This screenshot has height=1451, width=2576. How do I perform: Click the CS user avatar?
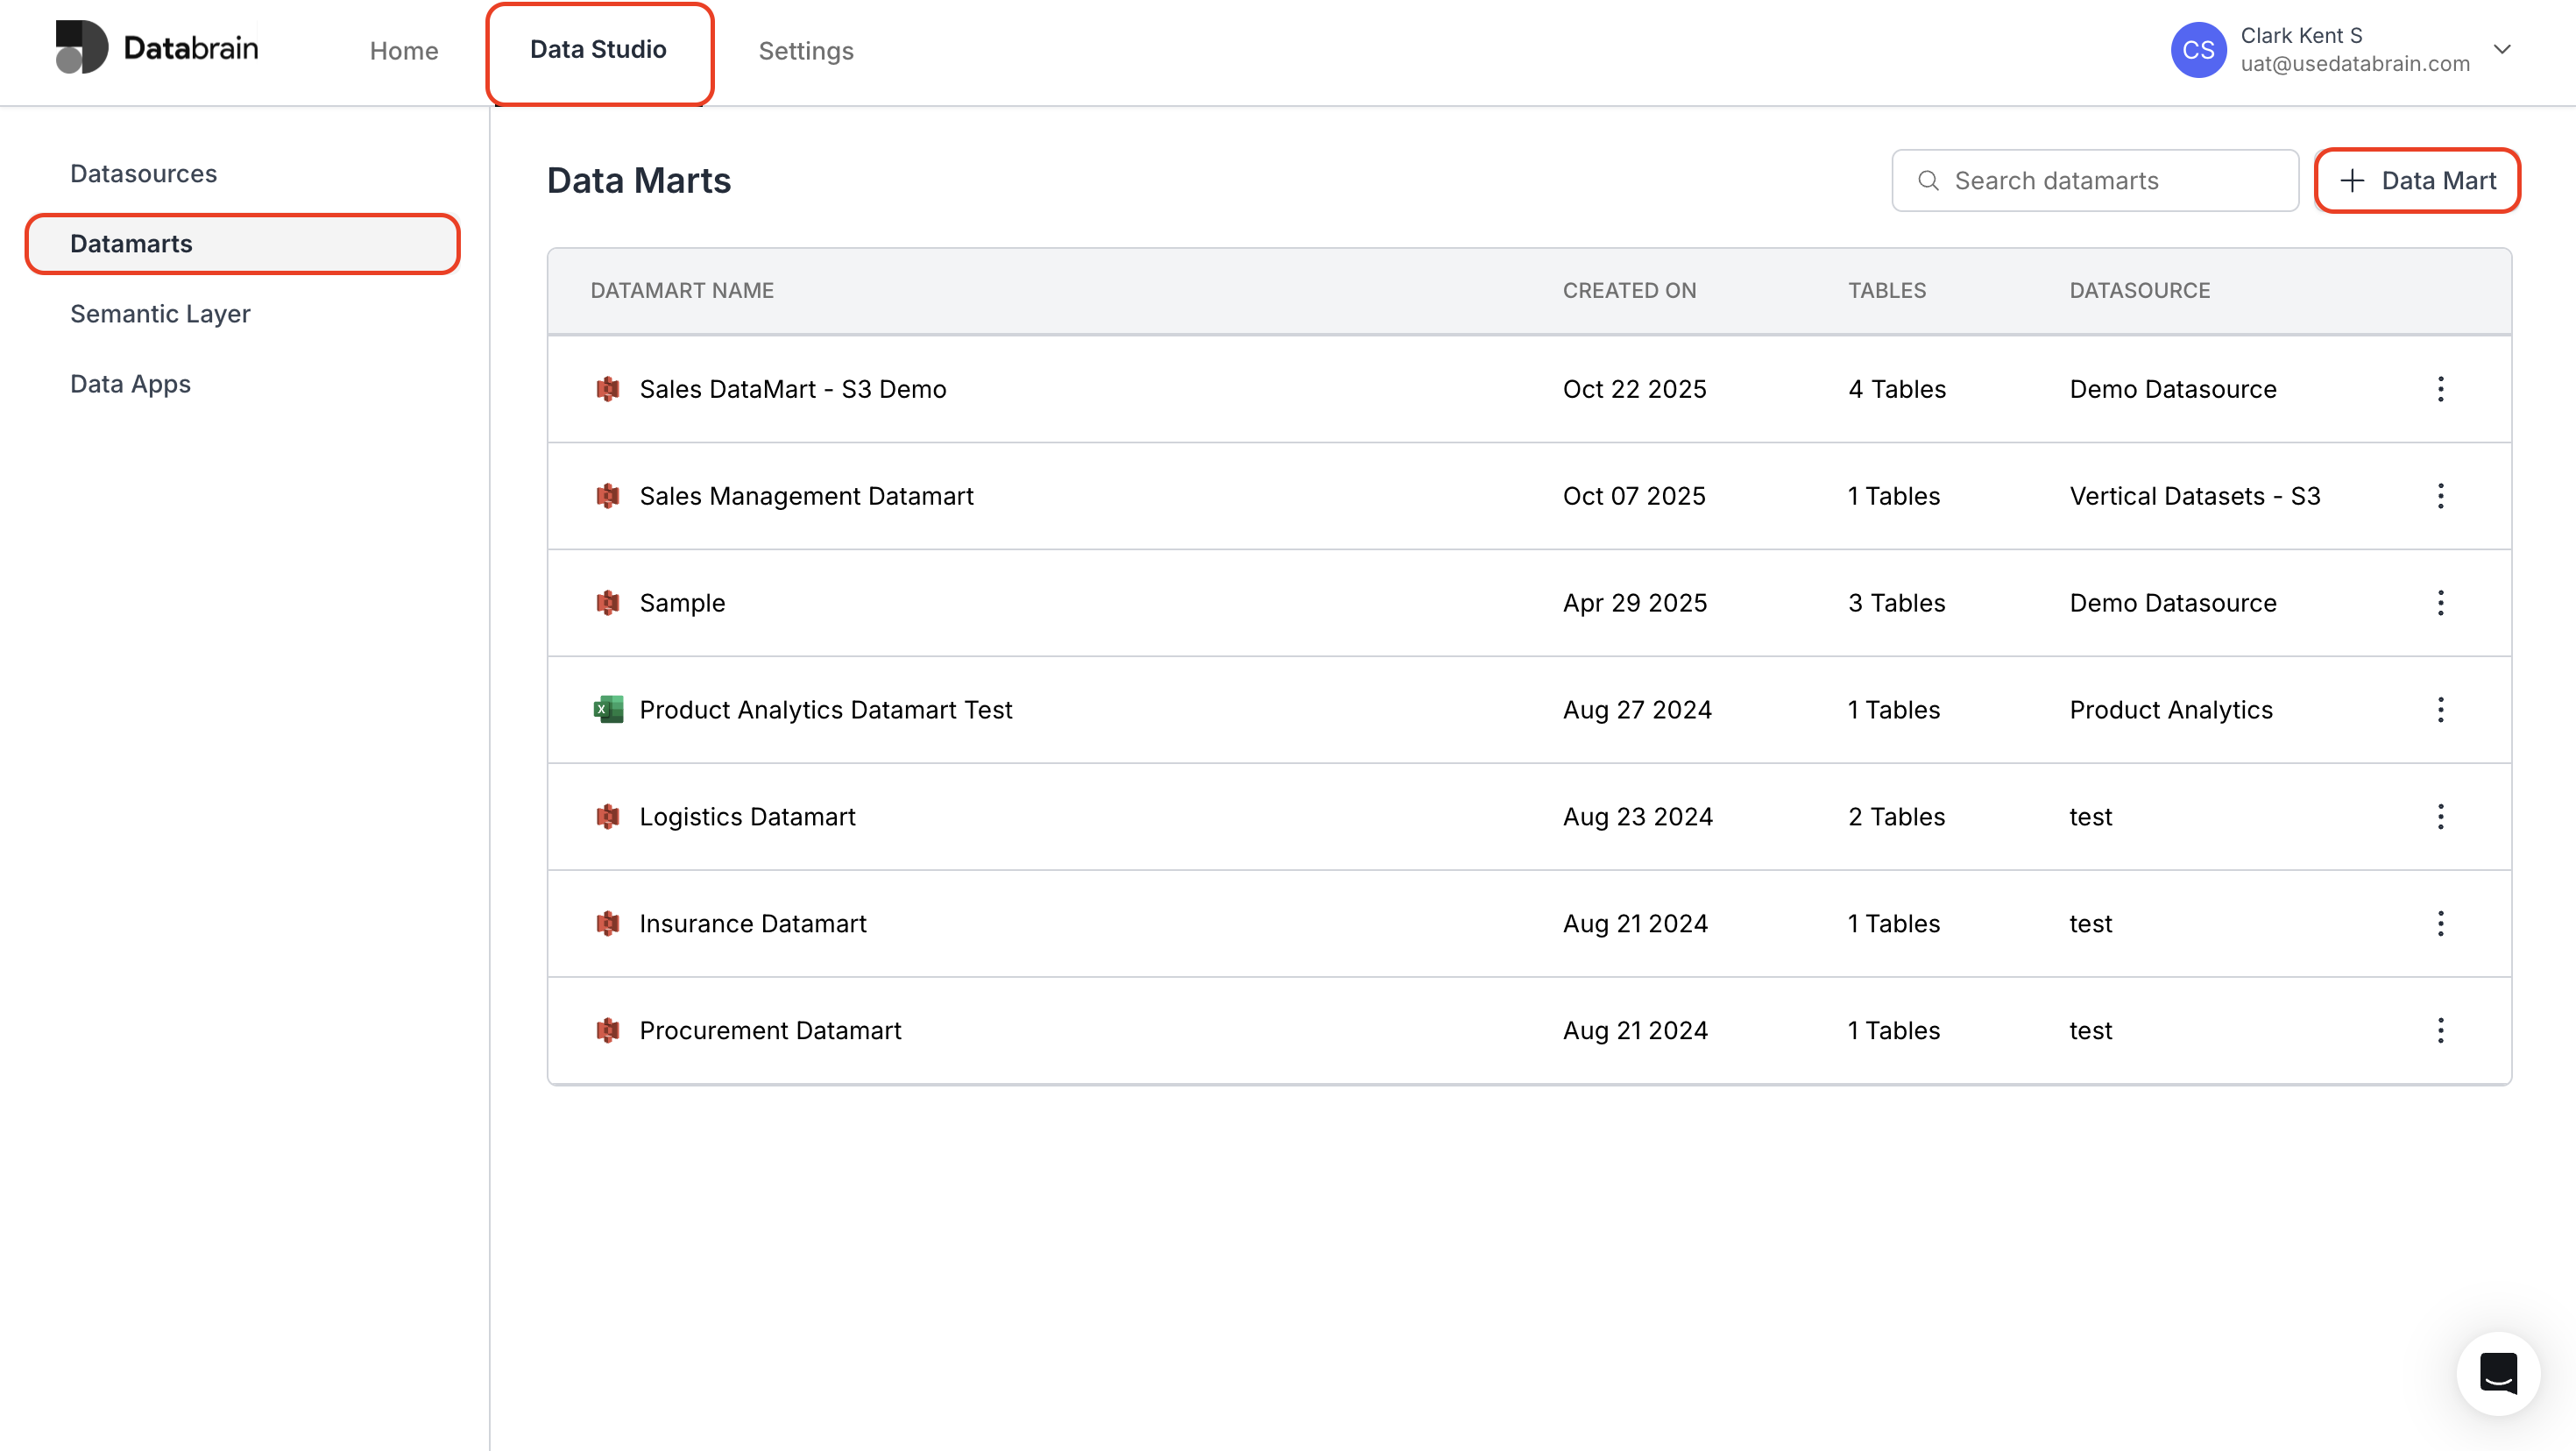click(x=2197, y=50)
